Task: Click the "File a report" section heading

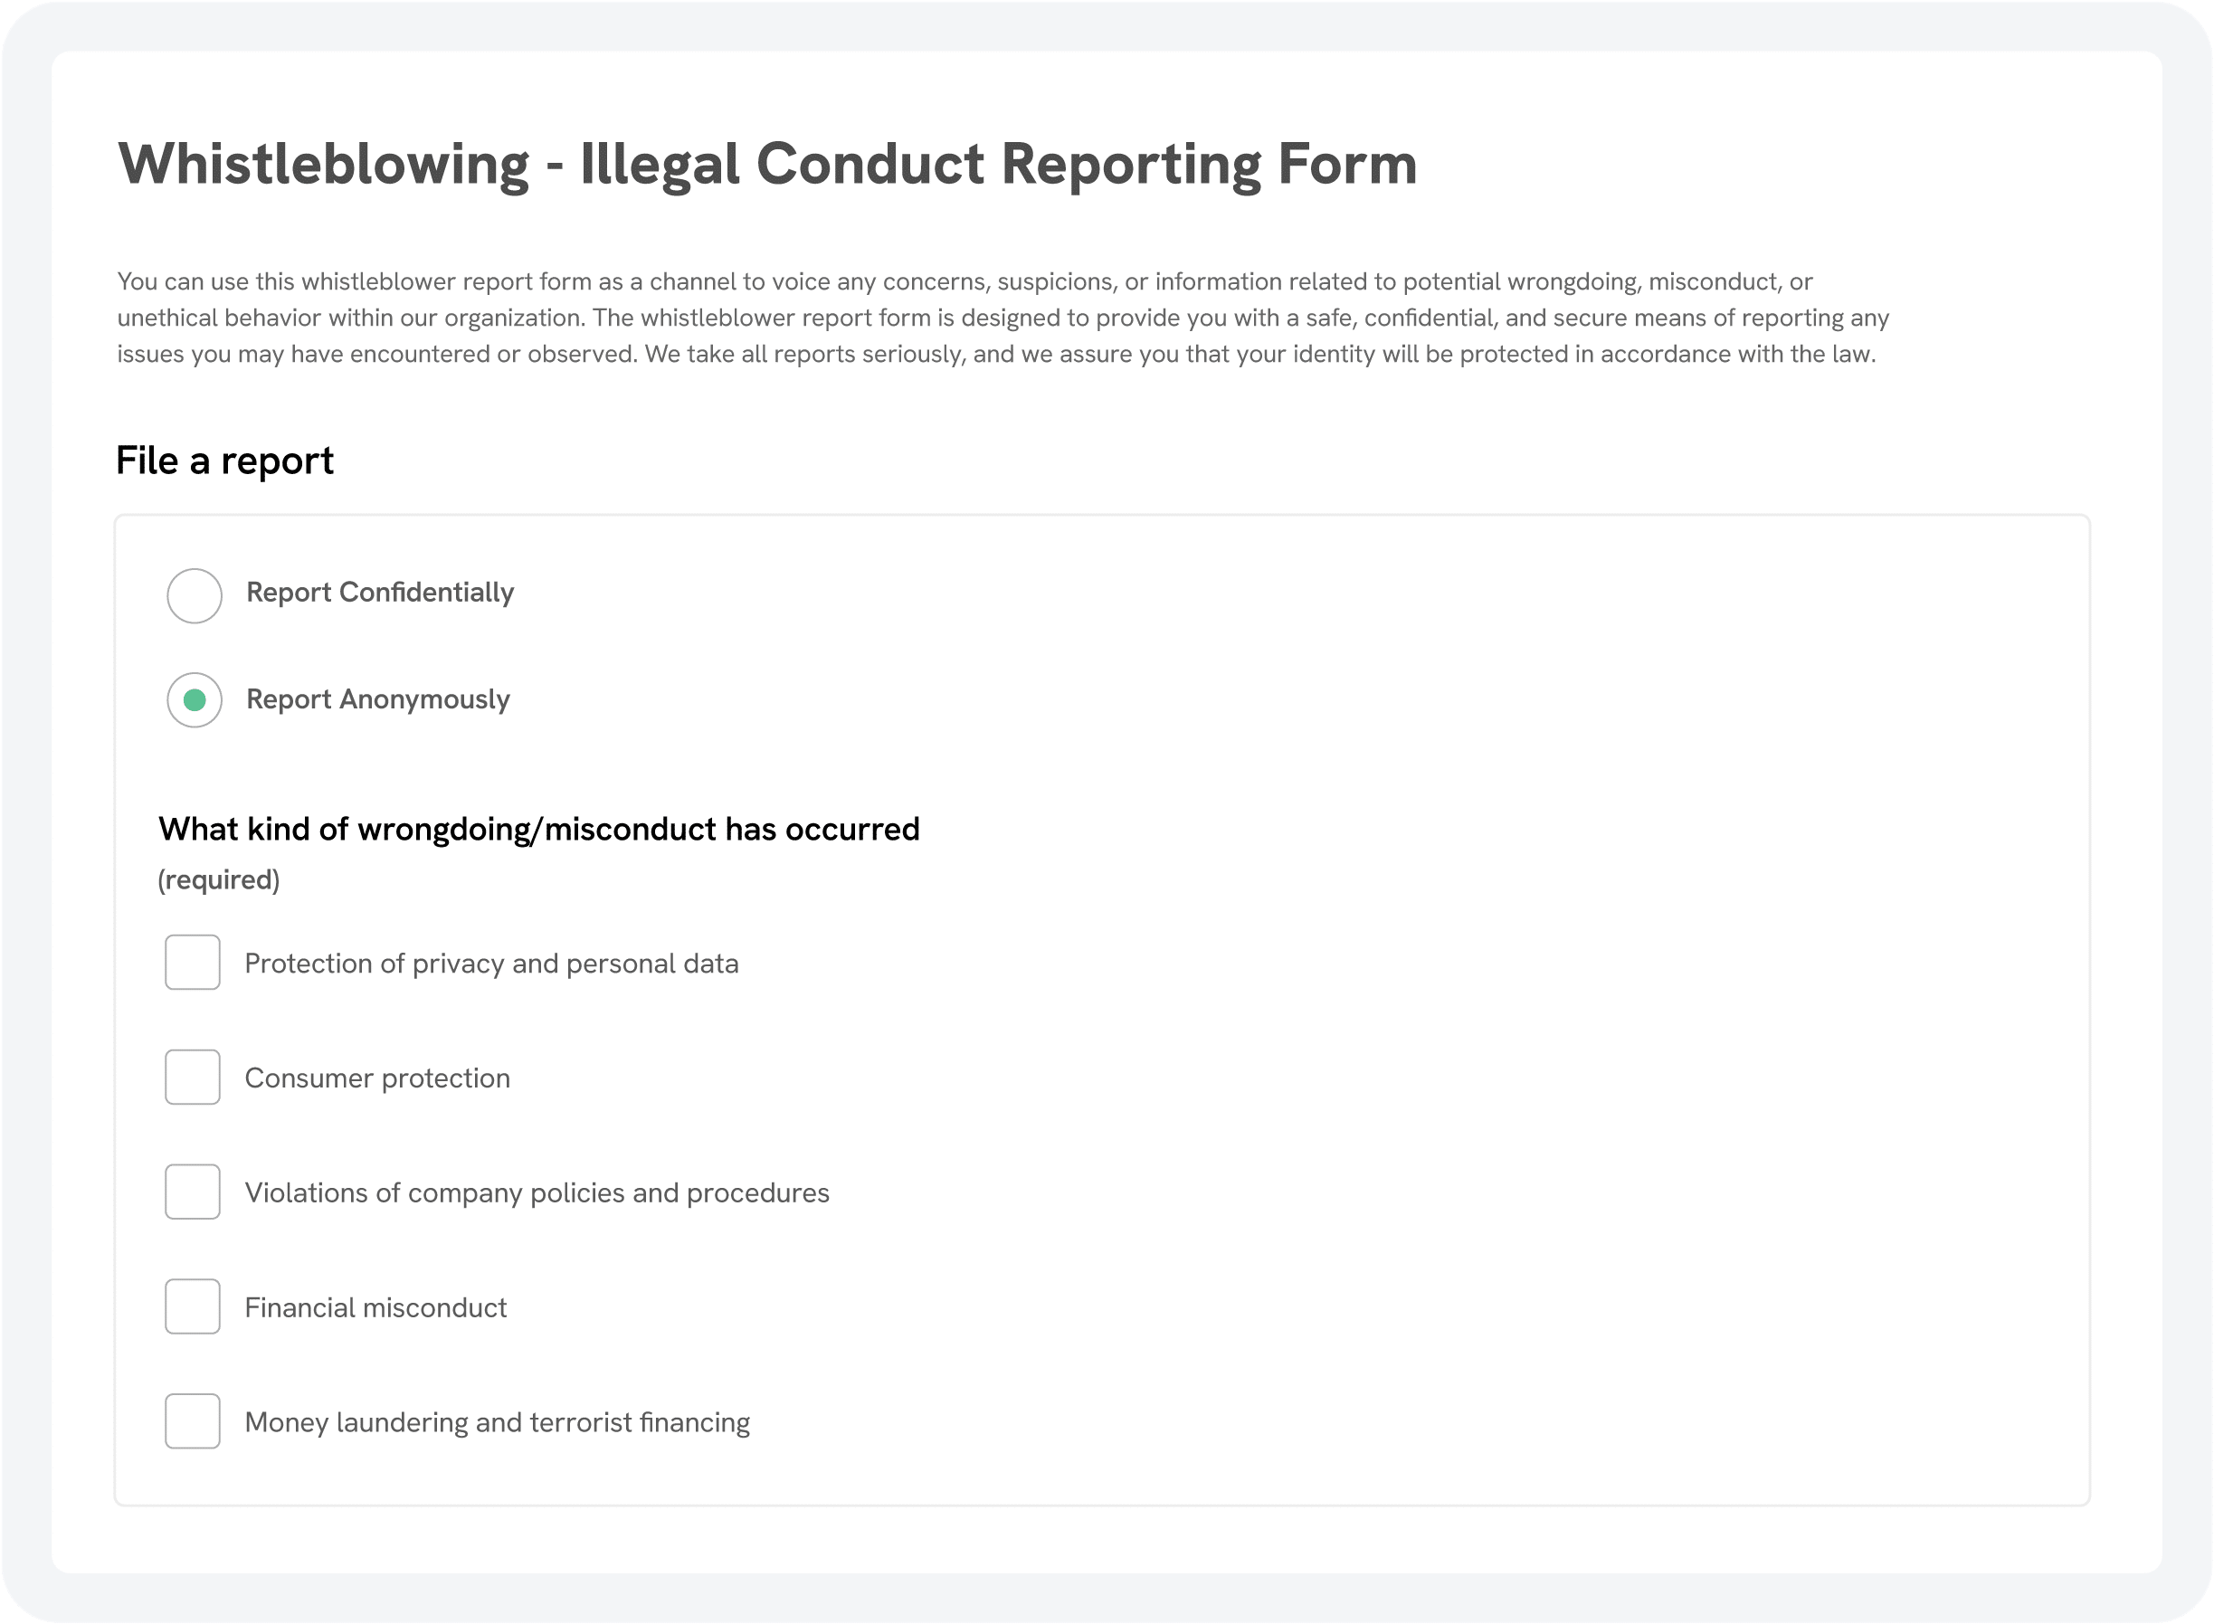Action: tap(224, 461)
